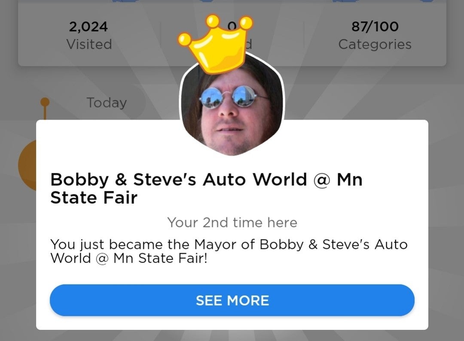Tap the Today timeline label
This screenshot has width=464, height=341.
click(x=107, y=103)
